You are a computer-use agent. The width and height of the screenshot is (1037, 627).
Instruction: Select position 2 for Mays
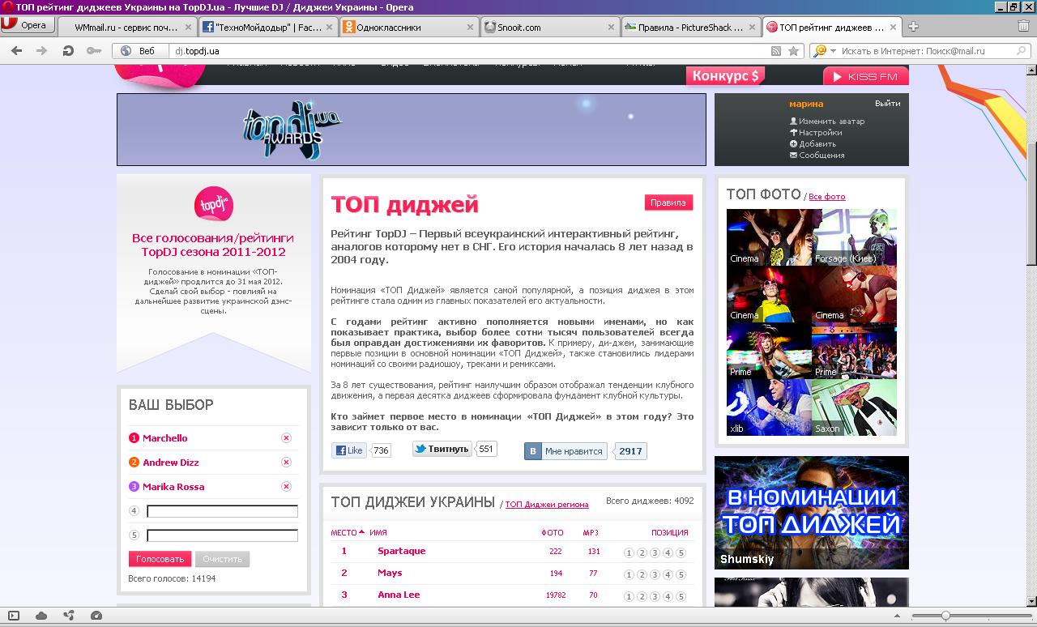tap(642, 575)
